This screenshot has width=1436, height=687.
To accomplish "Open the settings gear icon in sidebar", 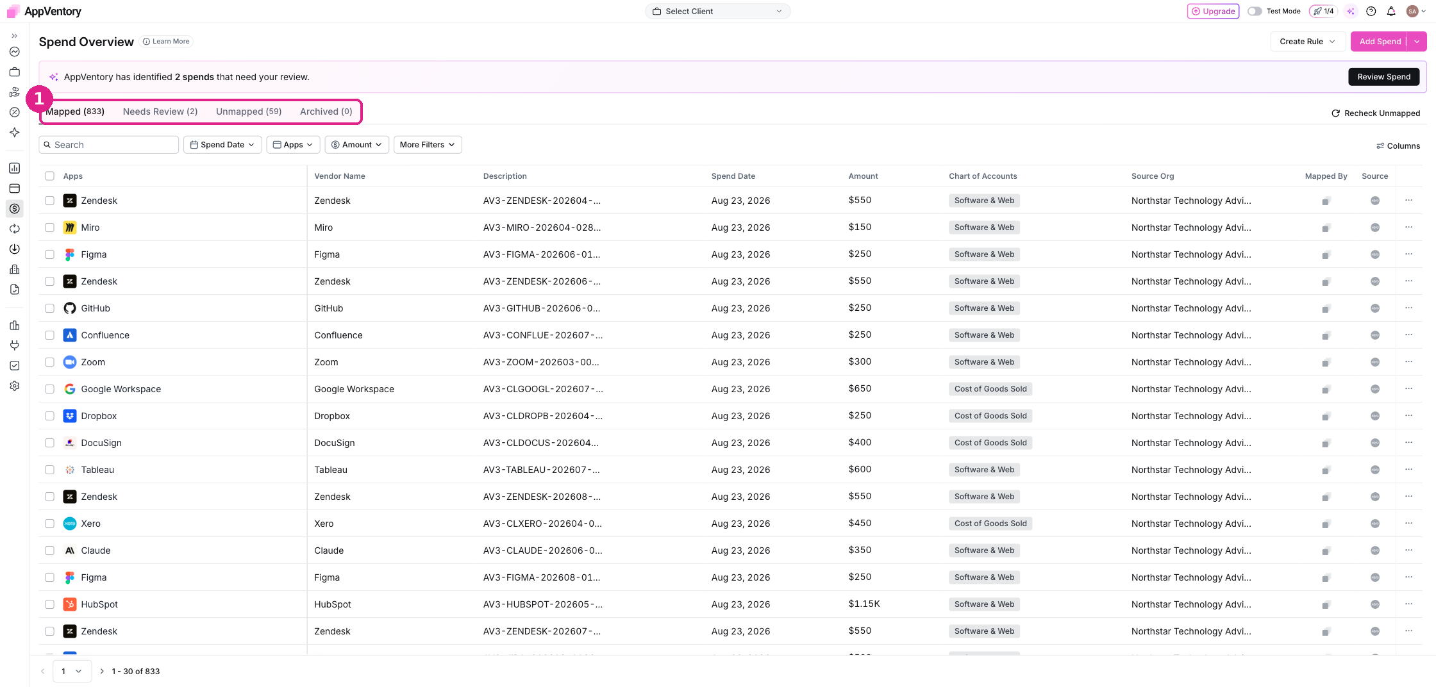I will [x=14, y=386].
